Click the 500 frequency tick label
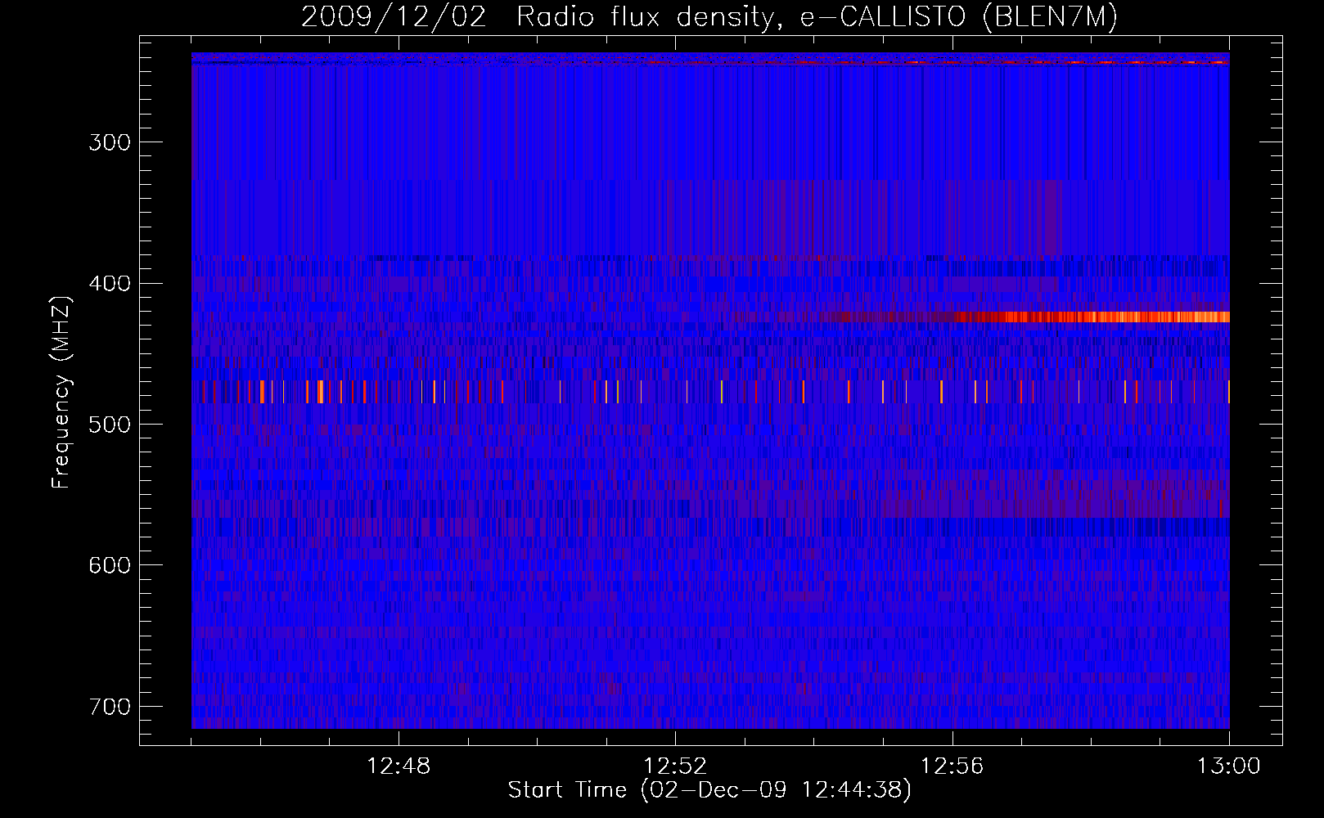Viewport: 1324px width, 818px height. click(x=110, y=425)
